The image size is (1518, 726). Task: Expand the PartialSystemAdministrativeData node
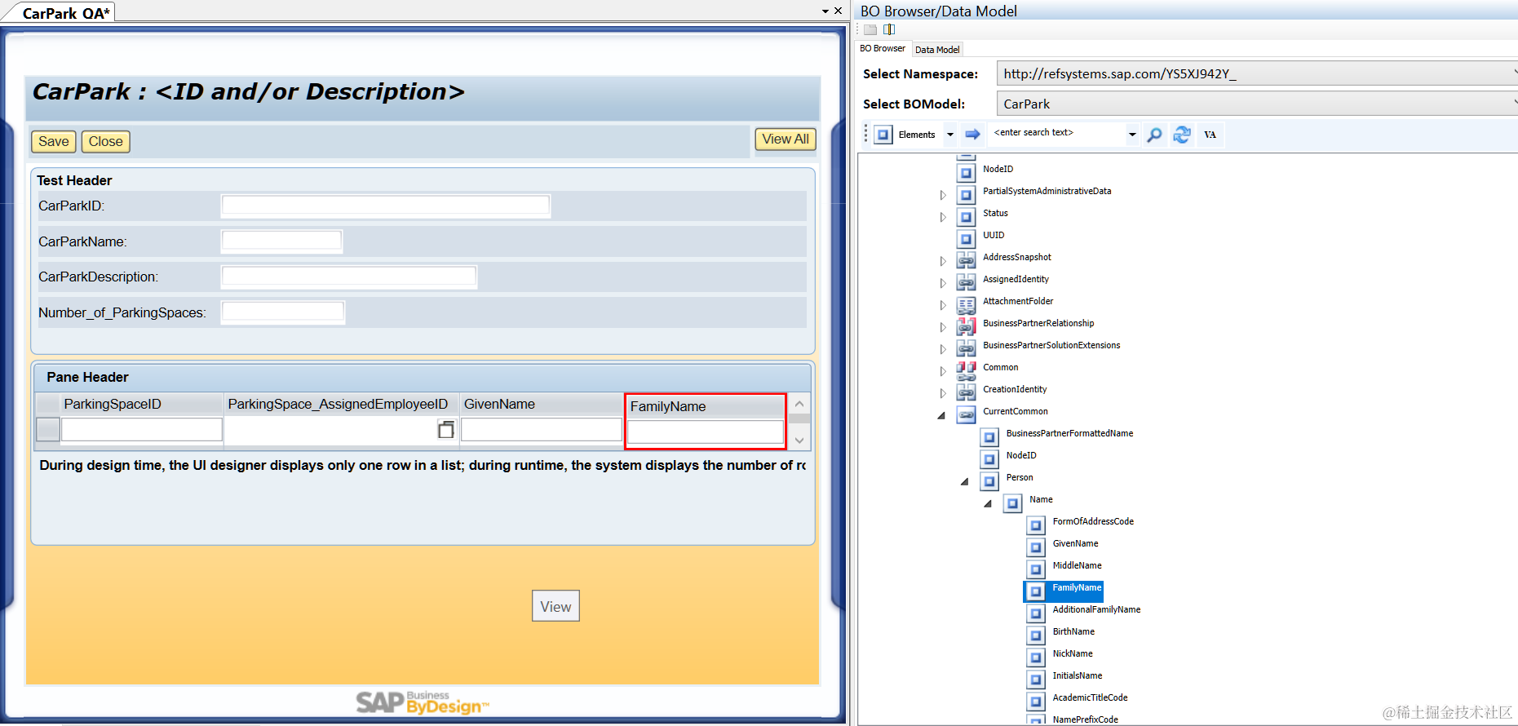[x=943, y=195]
